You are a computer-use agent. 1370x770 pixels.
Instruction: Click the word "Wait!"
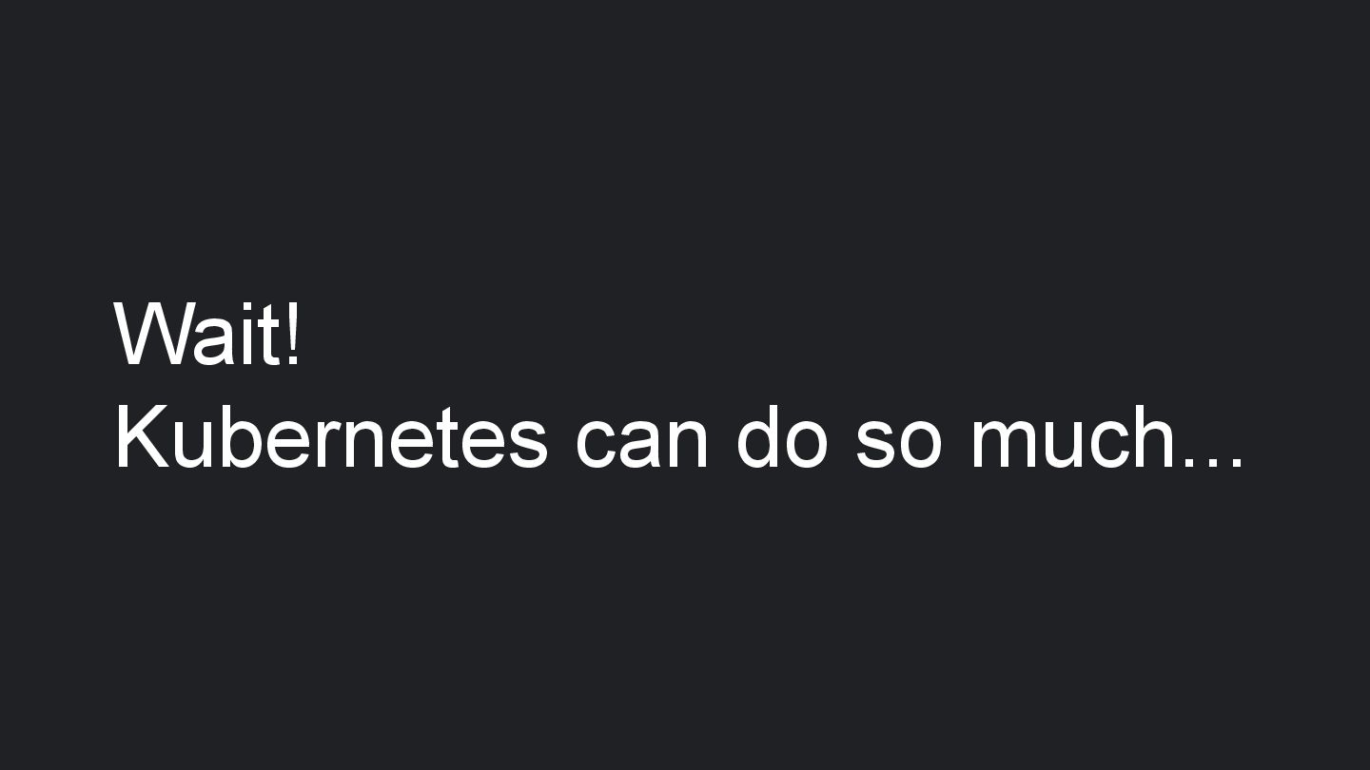[x=207, y=334]
